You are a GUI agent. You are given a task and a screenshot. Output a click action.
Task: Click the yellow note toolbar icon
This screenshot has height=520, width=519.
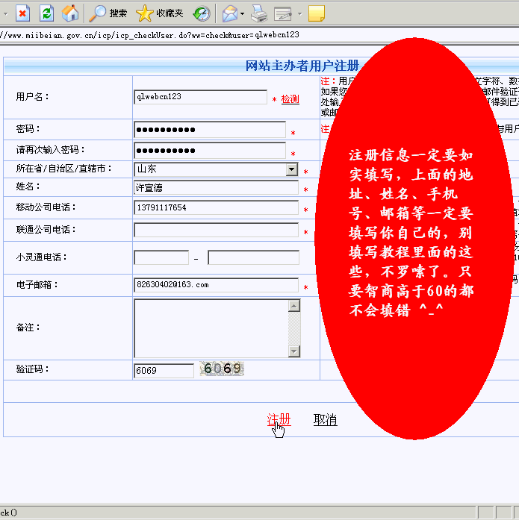tap(316, 13)
